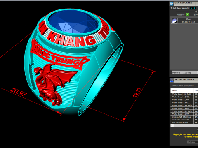Click the Metal Weights panel icon
The width and height of the screenshot is (198, 148).
(172, 80)
